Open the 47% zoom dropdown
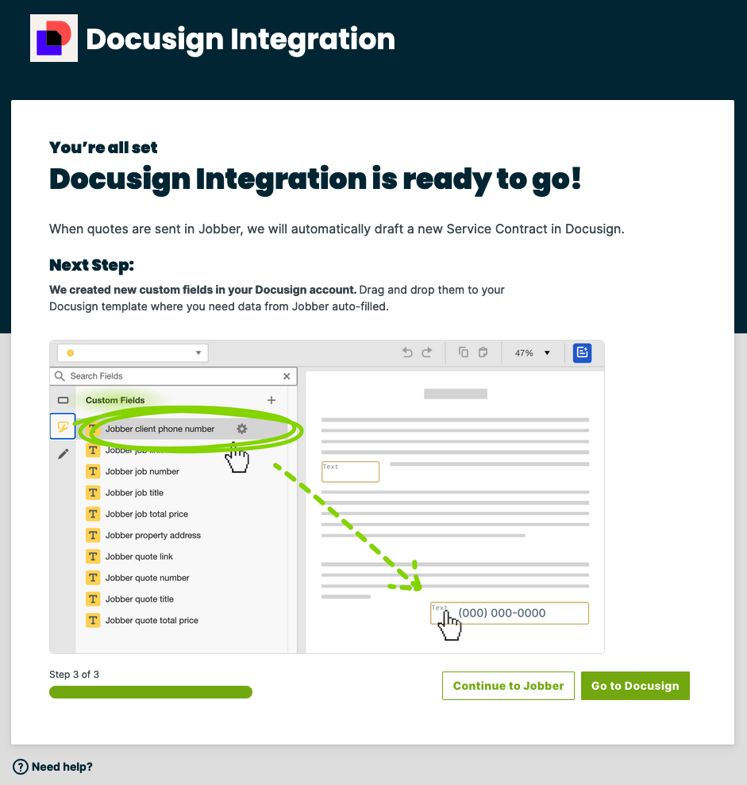Image resolution: width=747 pixels, height=785 pixels. coord(532,353)
